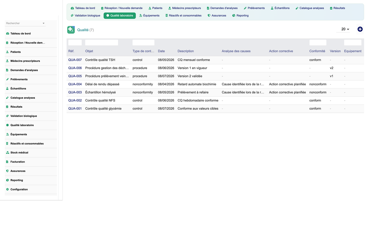The image size is (368, 228).
Task: Sort by the Description column header
Action: 186,51
